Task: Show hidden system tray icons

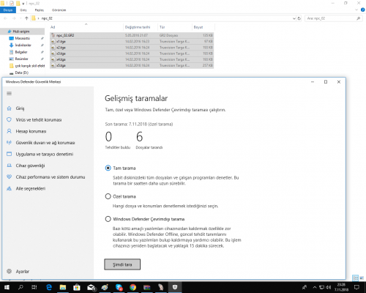Action: [x=315, y=287]
